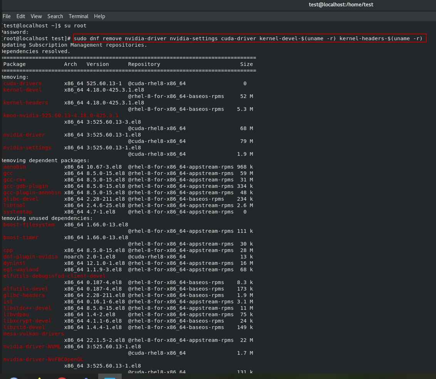Click the red nvidia-settings package name
The height and width of the screenshot is (379, 436).
point(27,147)
